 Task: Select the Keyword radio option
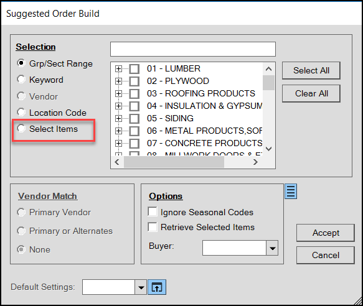coord(21,80)
